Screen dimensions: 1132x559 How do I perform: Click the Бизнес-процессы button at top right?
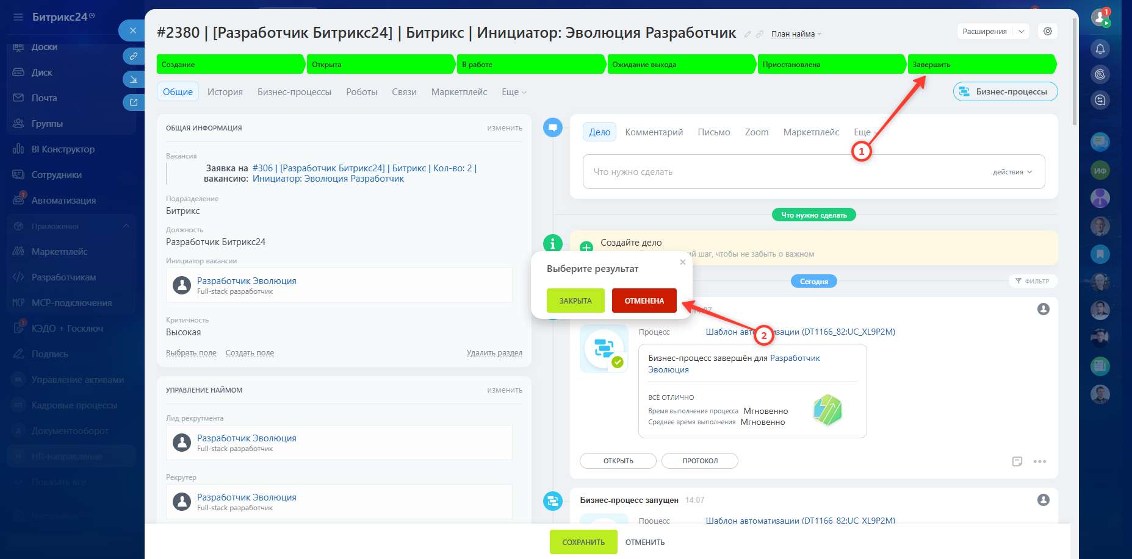tap(1005, 91)
